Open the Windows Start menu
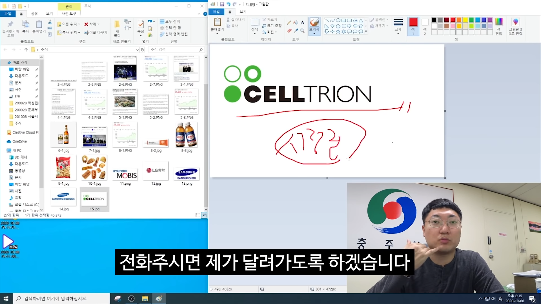Image resolution: width=541 pixels, height=304 pixels. pyautogui.click(x=6, y=298)
